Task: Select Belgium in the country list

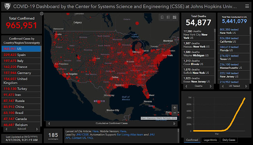Action: 21,124
